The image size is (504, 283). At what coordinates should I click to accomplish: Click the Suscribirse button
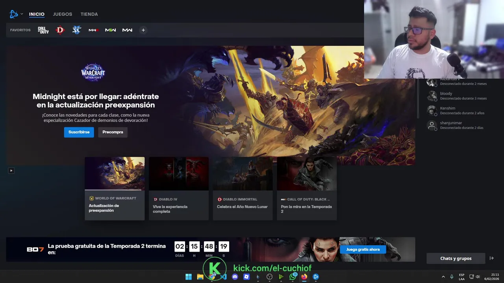pos(79,132)
